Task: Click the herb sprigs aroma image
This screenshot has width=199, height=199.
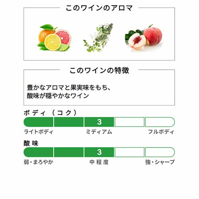Action: pos(98,38)
